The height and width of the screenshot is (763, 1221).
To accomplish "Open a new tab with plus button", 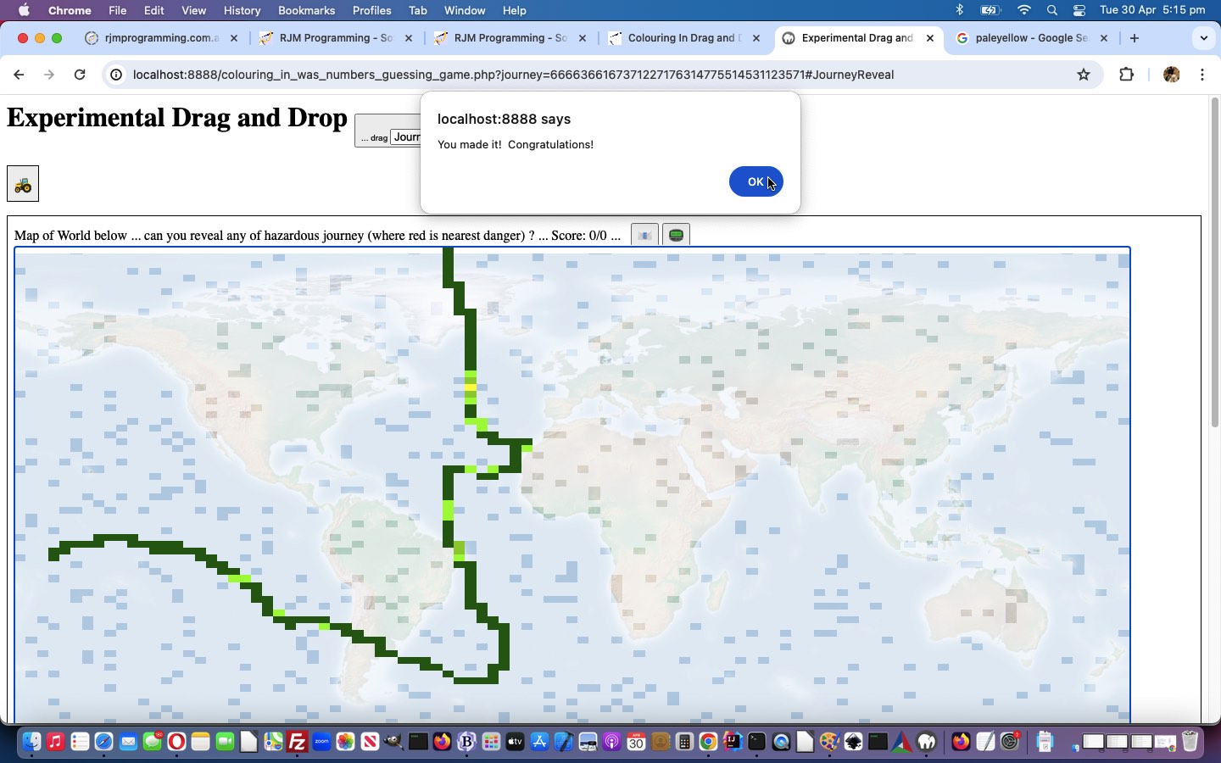I will point(1135,38).
